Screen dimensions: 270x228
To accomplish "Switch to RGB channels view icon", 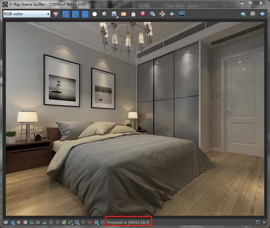I will click(x=56, y=14).
